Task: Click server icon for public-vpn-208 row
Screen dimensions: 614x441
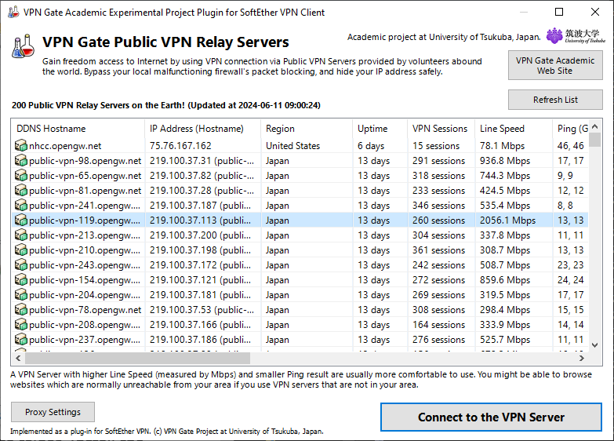Action: 20,325
